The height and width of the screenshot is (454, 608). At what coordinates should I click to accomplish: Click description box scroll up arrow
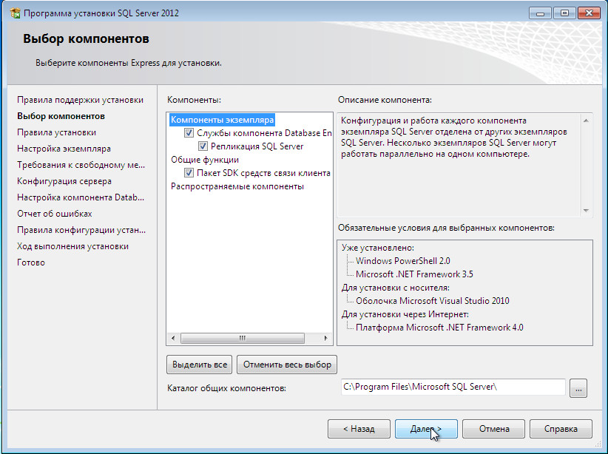pos(586,121)
